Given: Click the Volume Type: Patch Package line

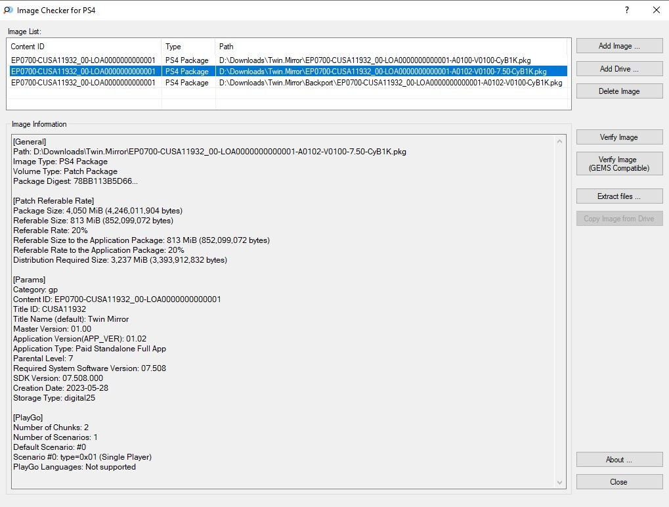Looking at the screenshot, I should tap(65, 171).
